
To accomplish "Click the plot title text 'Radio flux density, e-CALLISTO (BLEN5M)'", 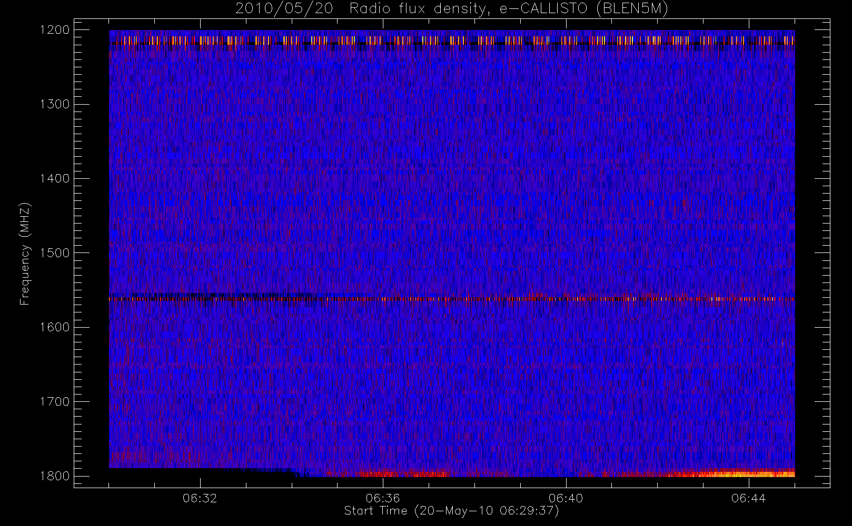I will tap(509, 9).
